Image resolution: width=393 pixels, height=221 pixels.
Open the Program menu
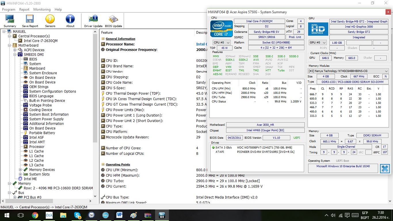point(9,9)
